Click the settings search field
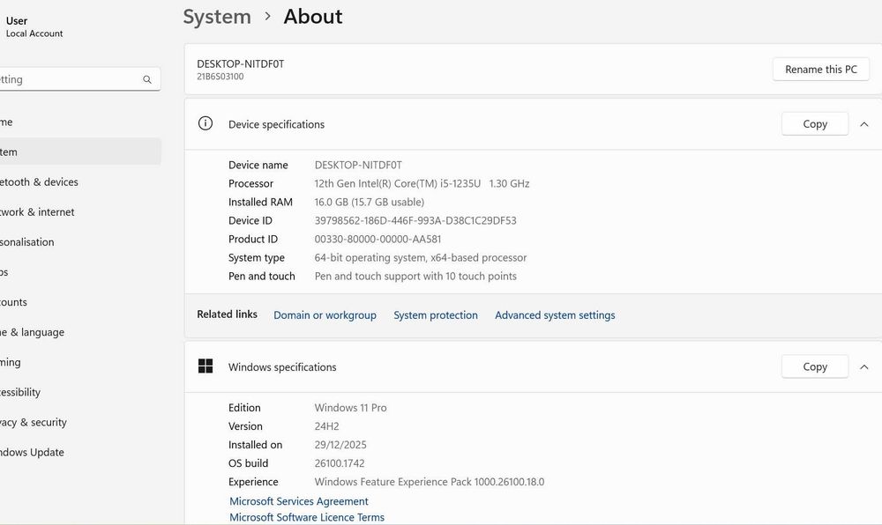 pos(78,79)
